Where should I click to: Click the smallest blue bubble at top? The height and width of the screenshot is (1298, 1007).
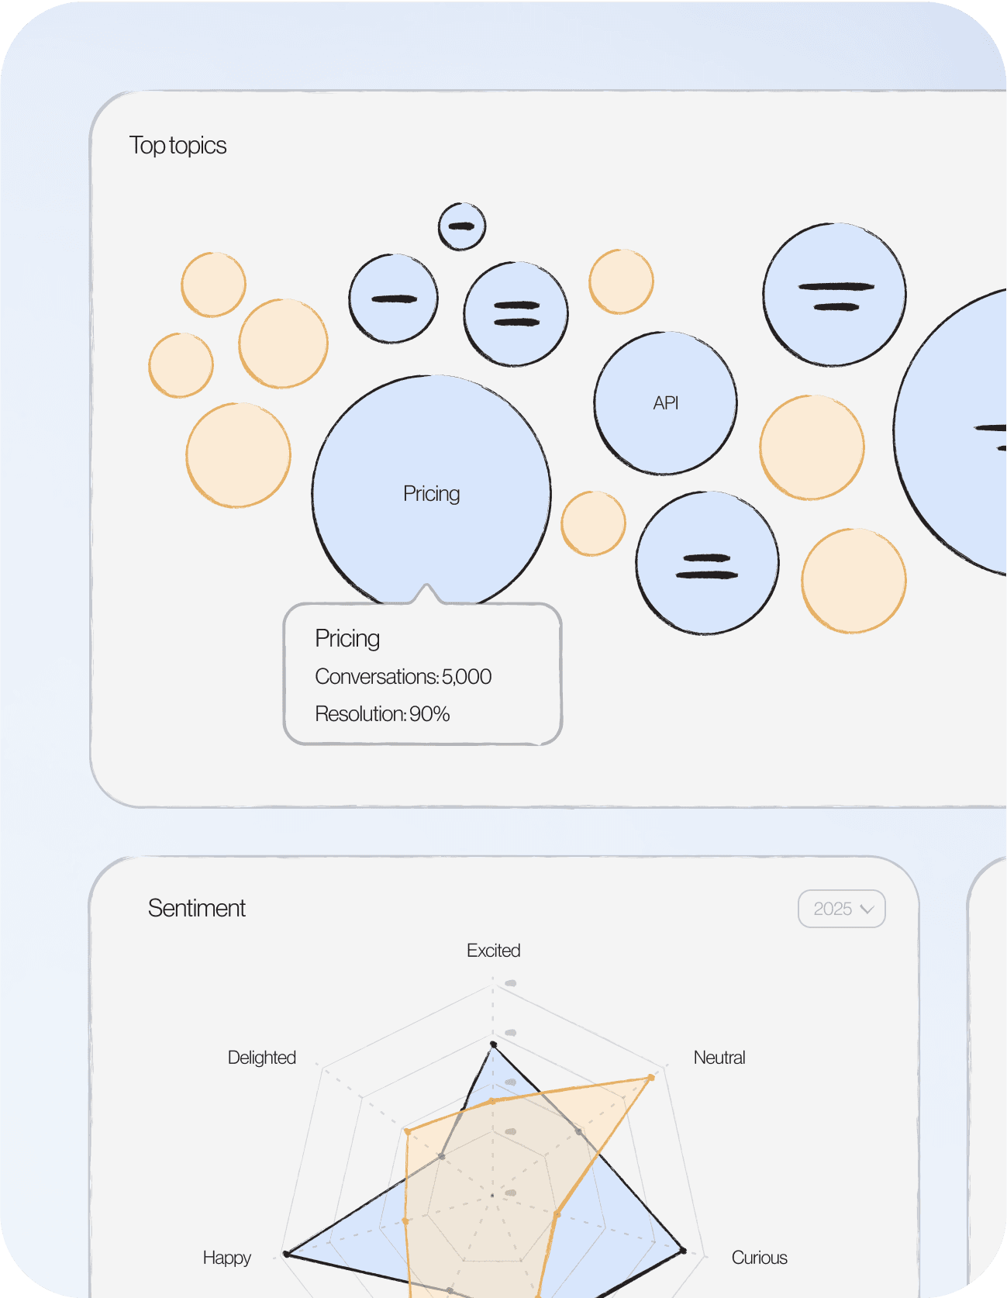pyautogui.click(x=462, y=226)
